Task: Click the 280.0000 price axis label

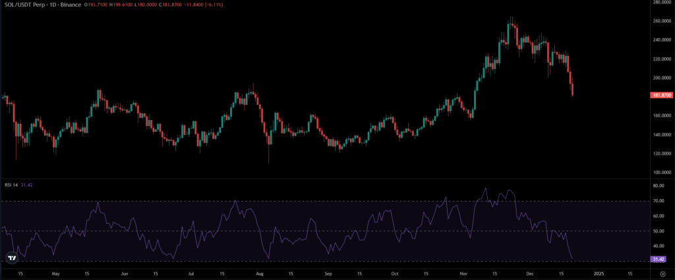Action: pos(661,2)
